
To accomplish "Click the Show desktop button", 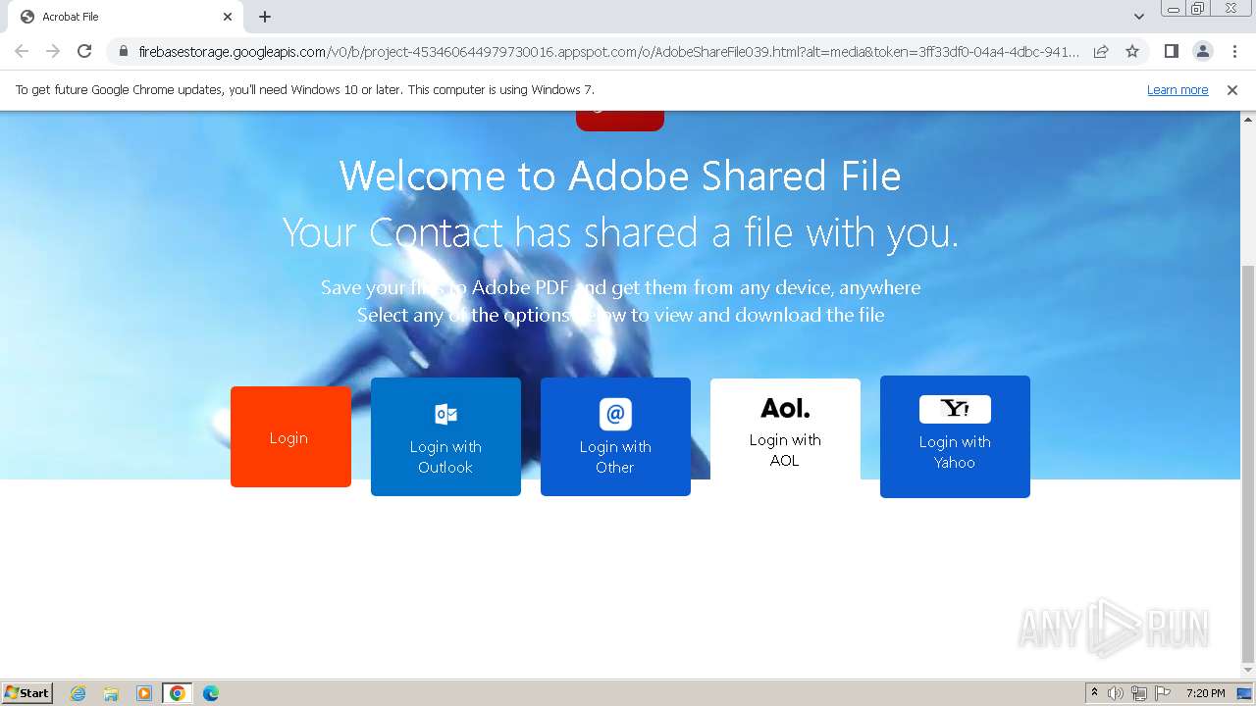I will coord(1244,693).
